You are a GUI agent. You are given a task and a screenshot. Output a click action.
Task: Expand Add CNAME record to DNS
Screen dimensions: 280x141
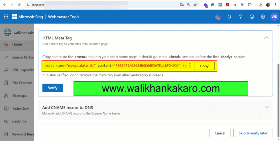266,107
